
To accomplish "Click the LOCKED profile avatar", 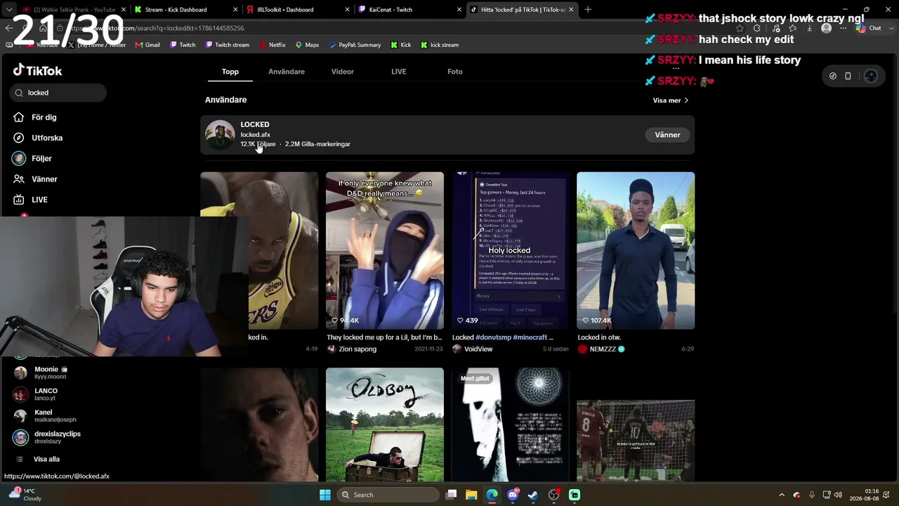I will click(x=220, y=134).
